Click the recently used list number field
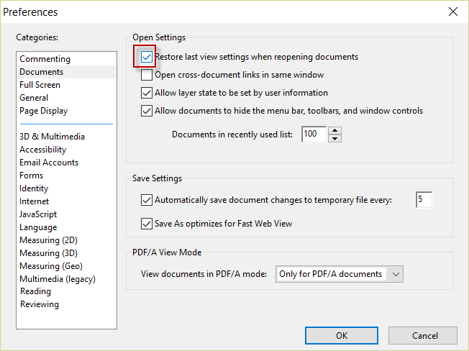 314,135
